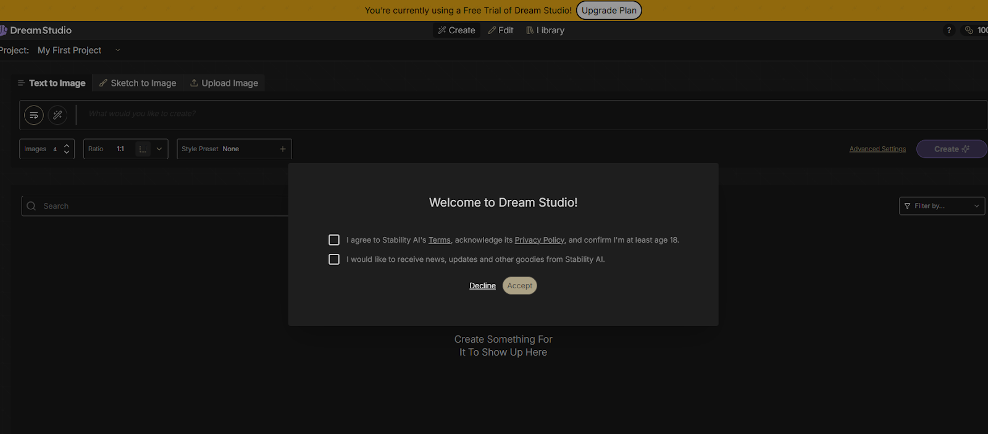Click the square aspect ratio icon
Screen dimensions: 988x434
(x=143, y=149)
